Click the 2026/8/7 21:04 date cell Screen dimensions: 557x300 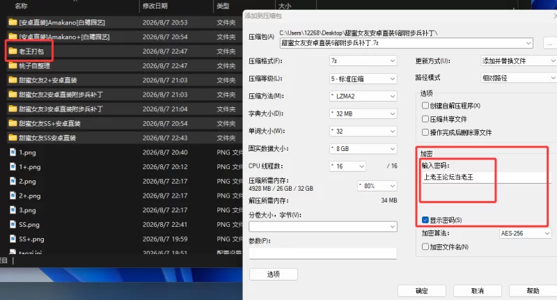pyautogui.click(x=165, y=109)
